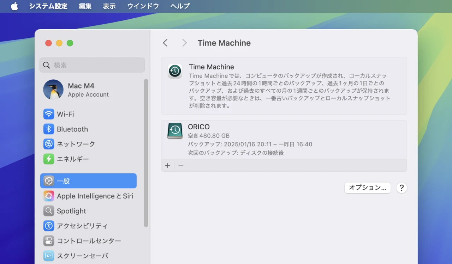Open Bluetooth settings label
The width and height of the screenshot is (452, 264).
coord(72,129)
